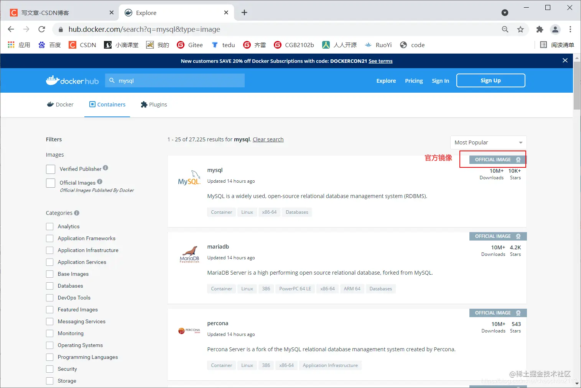
Task: Open the extensions puzzle icon
Action: pyautogui.click(x=540, y=29)
